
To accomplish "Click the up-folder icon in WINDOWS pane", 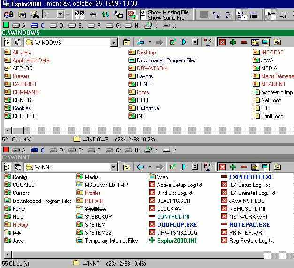I will (127, 43).
